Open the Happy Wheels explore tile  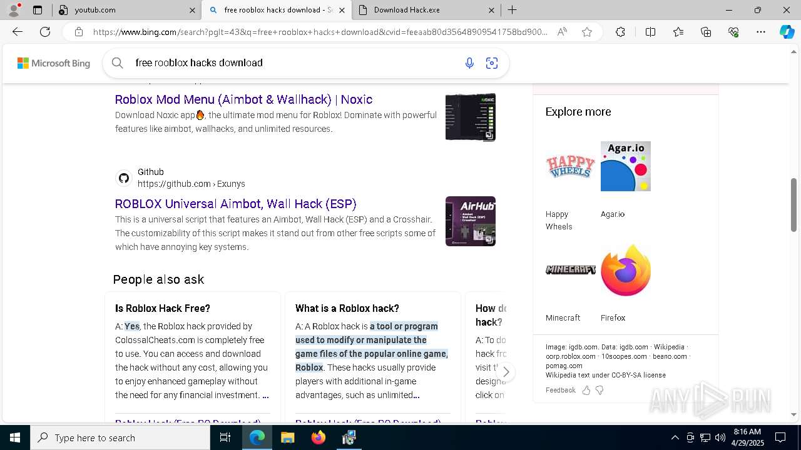click(x=570, y=186)
